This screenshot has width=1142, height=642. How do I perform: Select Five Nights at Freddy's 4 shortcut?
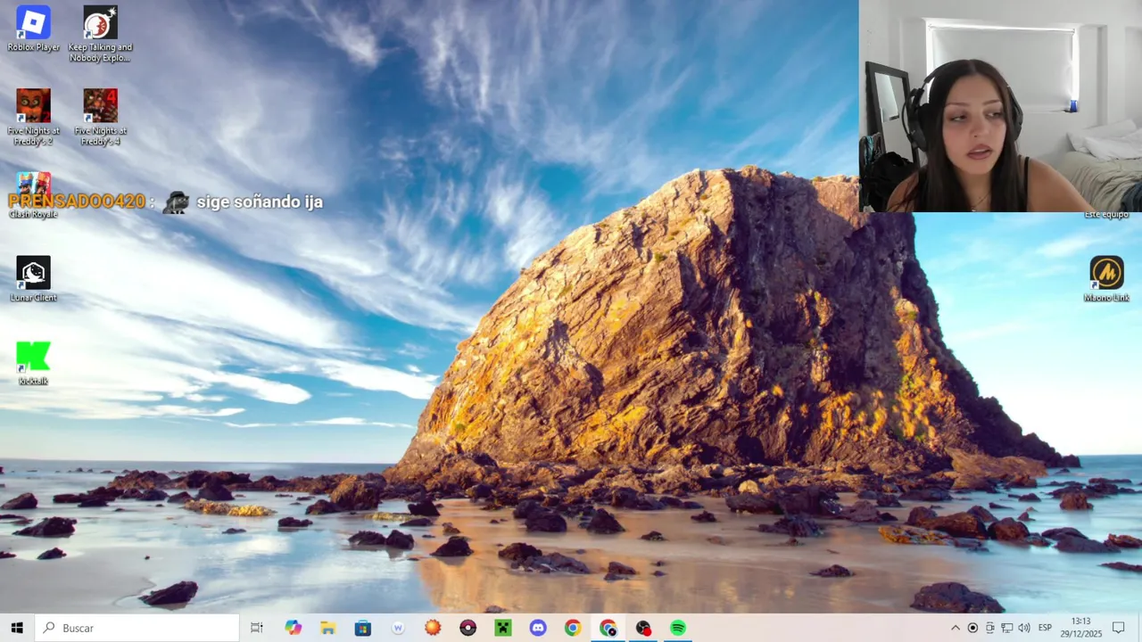[100, 117]
